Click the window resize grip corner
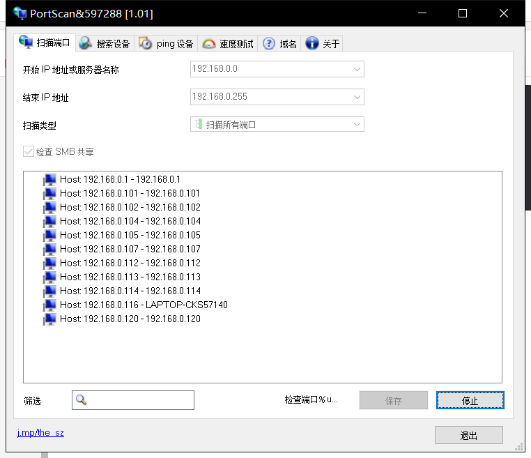Viewport: 531px width, 458px height. (519, 446)
